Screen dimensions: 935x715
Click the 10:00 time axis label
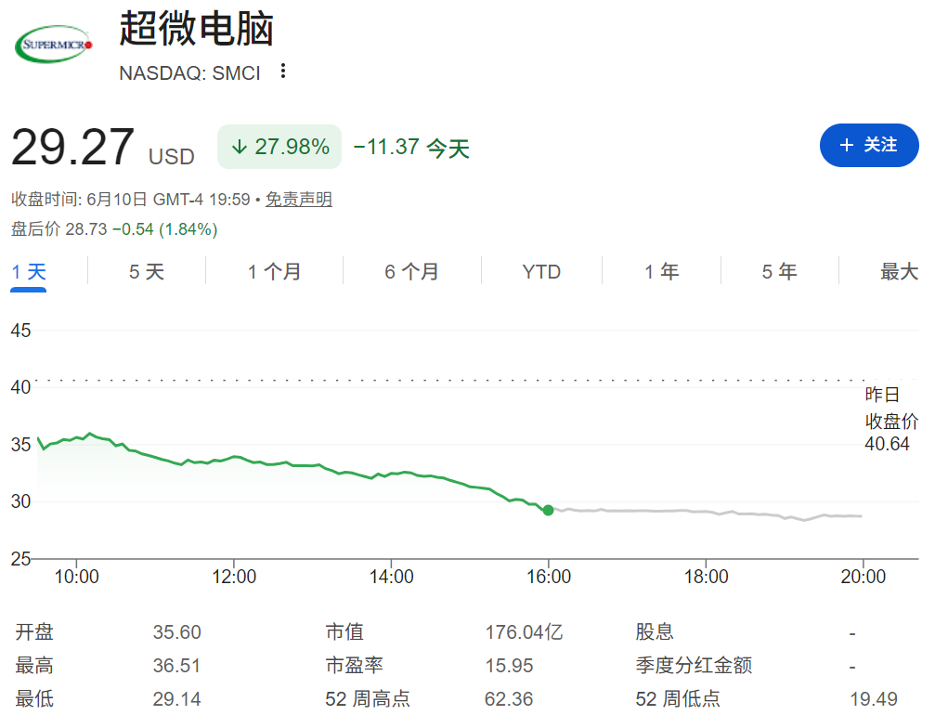pyautogui.click(x=76, y=577)
